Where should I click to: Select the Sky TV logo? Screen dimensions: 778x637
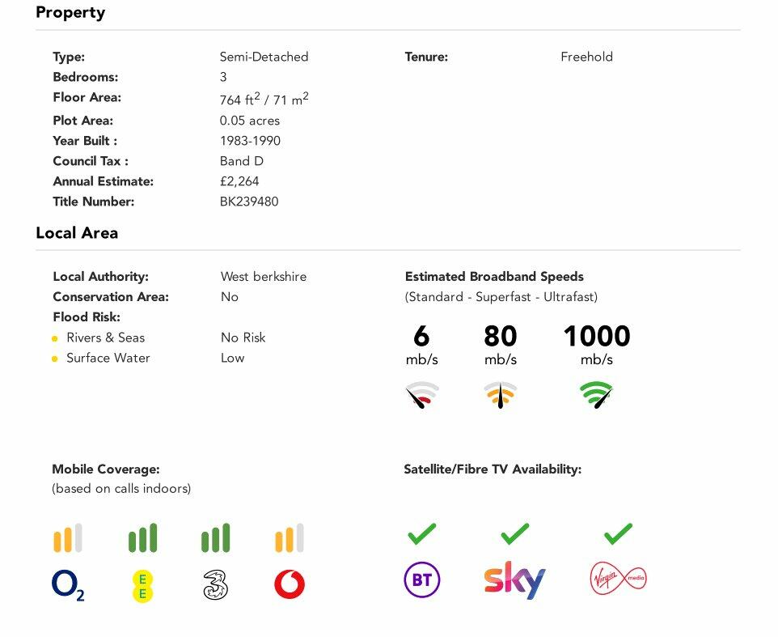pos(514,580)
